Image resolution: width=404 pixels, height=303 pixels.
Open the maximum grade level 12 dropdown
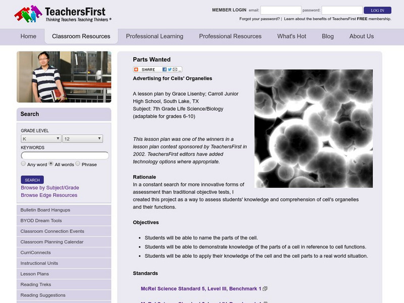[82, 138]
